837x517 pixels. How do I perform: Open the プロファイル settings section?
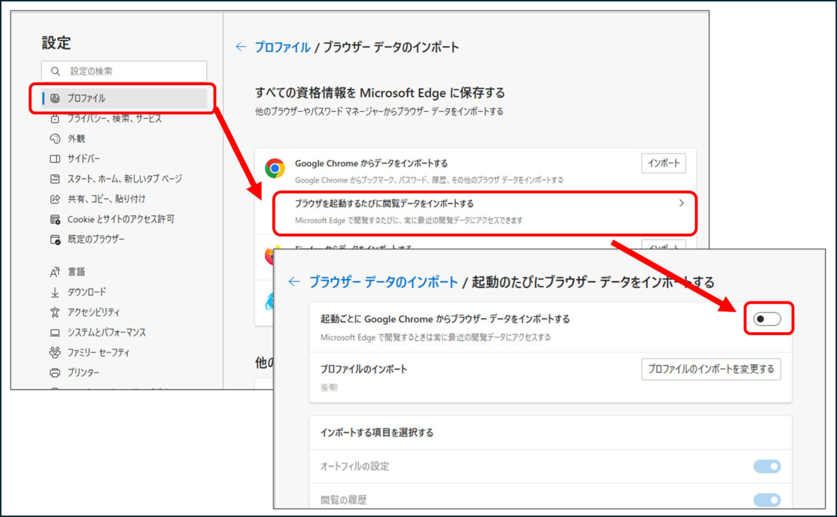point(124,98)
